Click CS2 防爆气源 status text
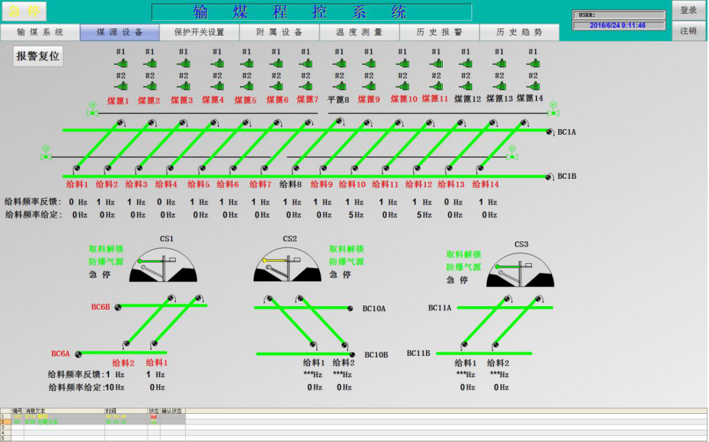This screenshot has width=709, height=442. point(347,261)
